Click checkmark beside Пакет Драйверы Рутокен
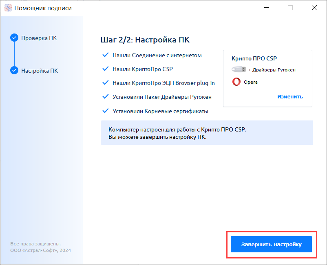 105,97
